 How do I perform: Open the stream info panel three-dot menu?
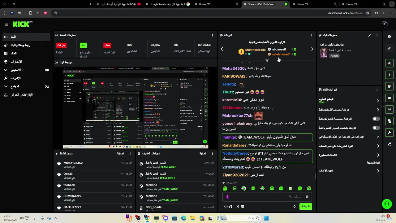pos(377,35)
